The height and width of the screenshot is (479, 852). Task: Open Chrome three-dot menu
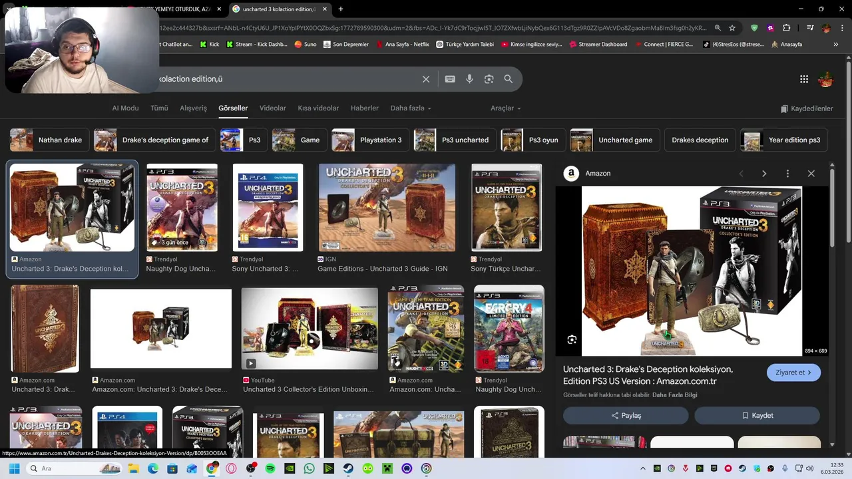click(x=843, y=28)
